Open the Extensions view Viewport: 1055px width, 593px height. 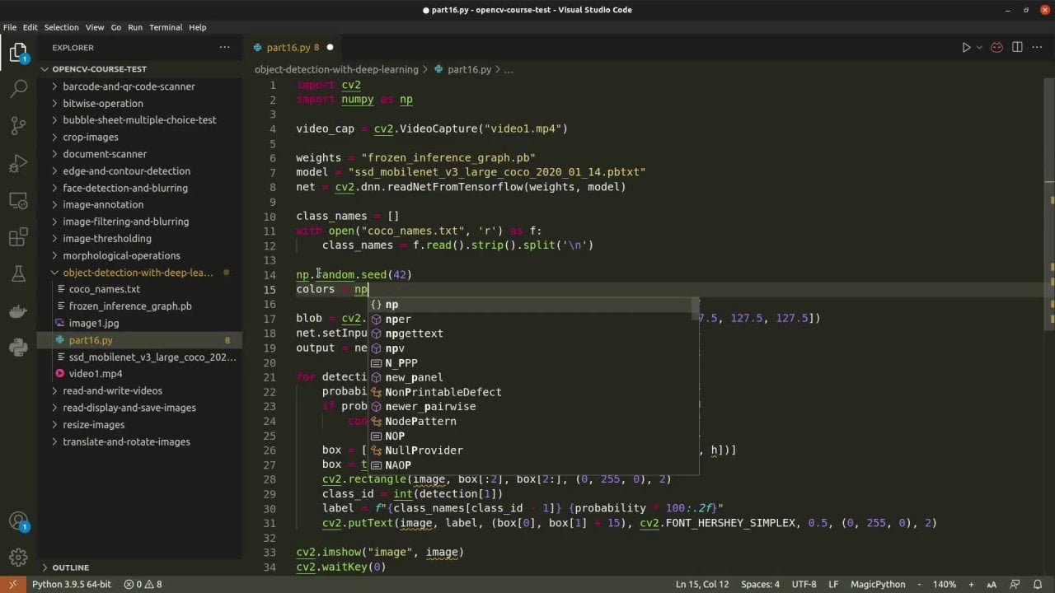coord(18,238)
